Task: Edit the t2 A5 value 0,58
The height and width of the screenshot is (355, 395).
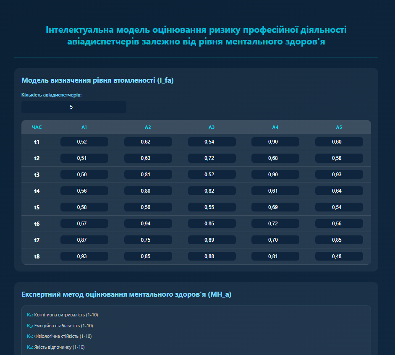Action: pos(339,158)
